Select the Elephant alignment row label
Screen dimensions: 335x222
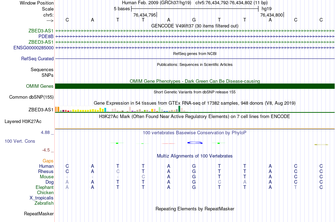pyautogui.click(x=44, y=187)
